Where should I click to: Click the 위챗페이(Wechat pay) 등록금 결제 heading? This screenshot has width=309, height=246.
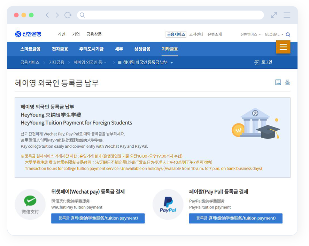tap(88, 191)
